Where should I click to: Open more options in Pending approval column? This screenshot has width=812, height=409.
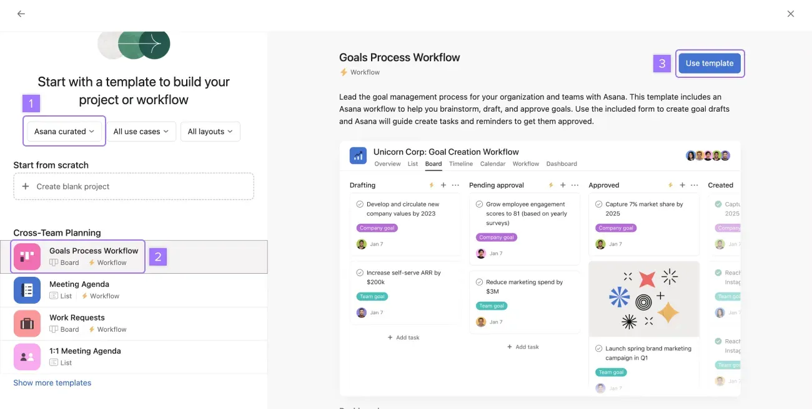coord(575,185)
